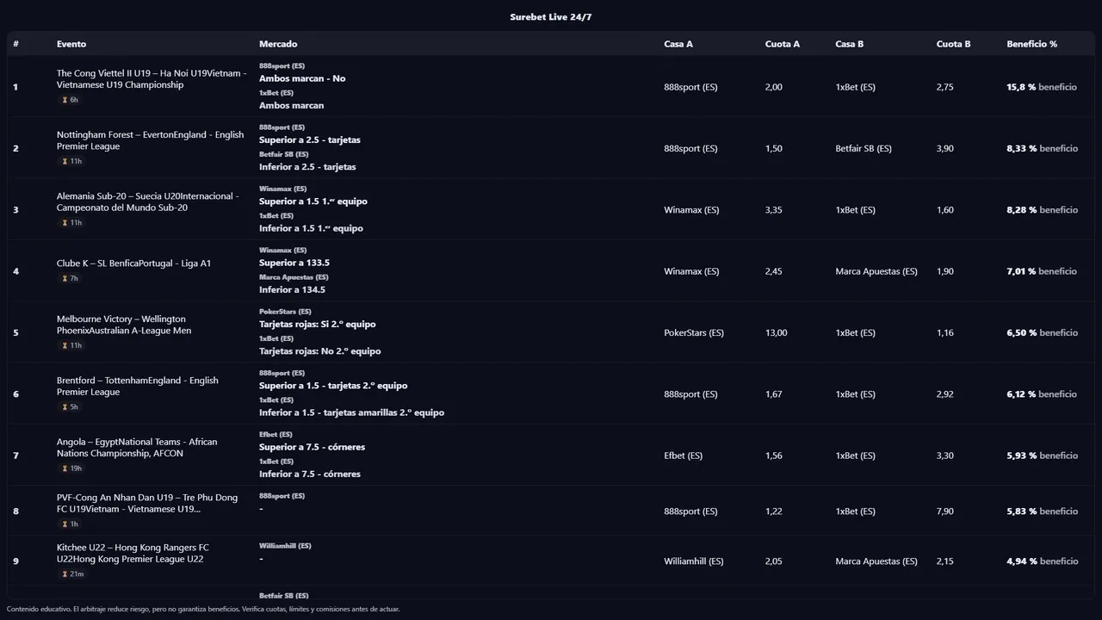Open Clube K – SL Benfica event
The height and width of the screenshot is (620, 1102).
pos(133,263)
